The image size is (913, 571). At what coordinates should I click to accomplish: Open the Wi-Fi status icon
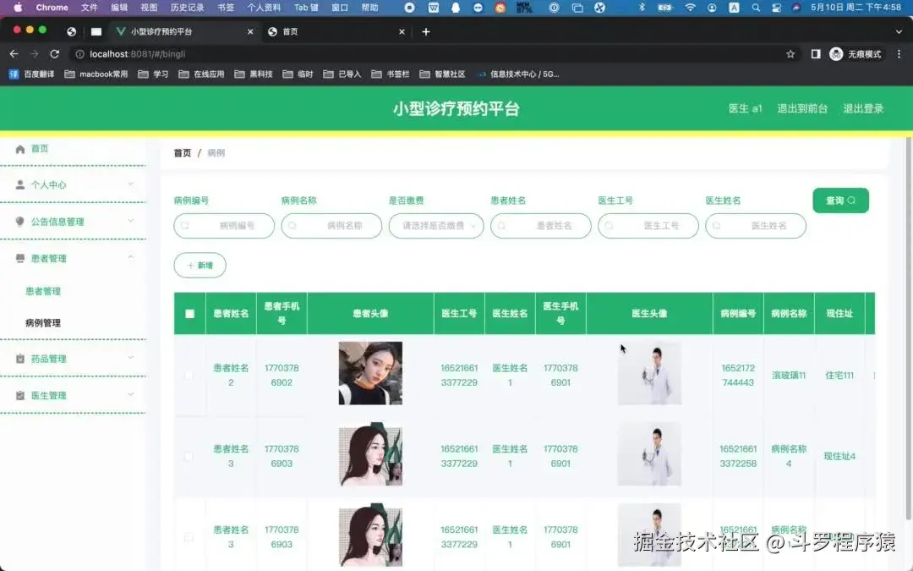690,8
